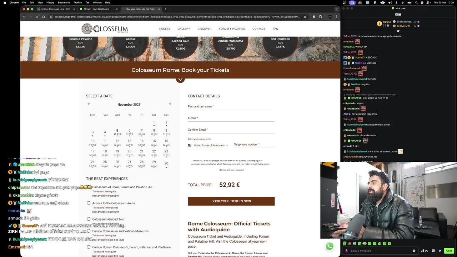Viewport: 457px width, 257px height.
Task: Open the WhatsApp chat bubble
Action: coord(330,246)
